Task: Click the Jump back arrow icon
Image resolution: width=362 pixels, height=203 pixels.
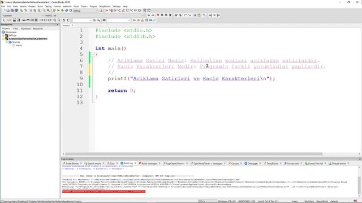Action: 149,15
